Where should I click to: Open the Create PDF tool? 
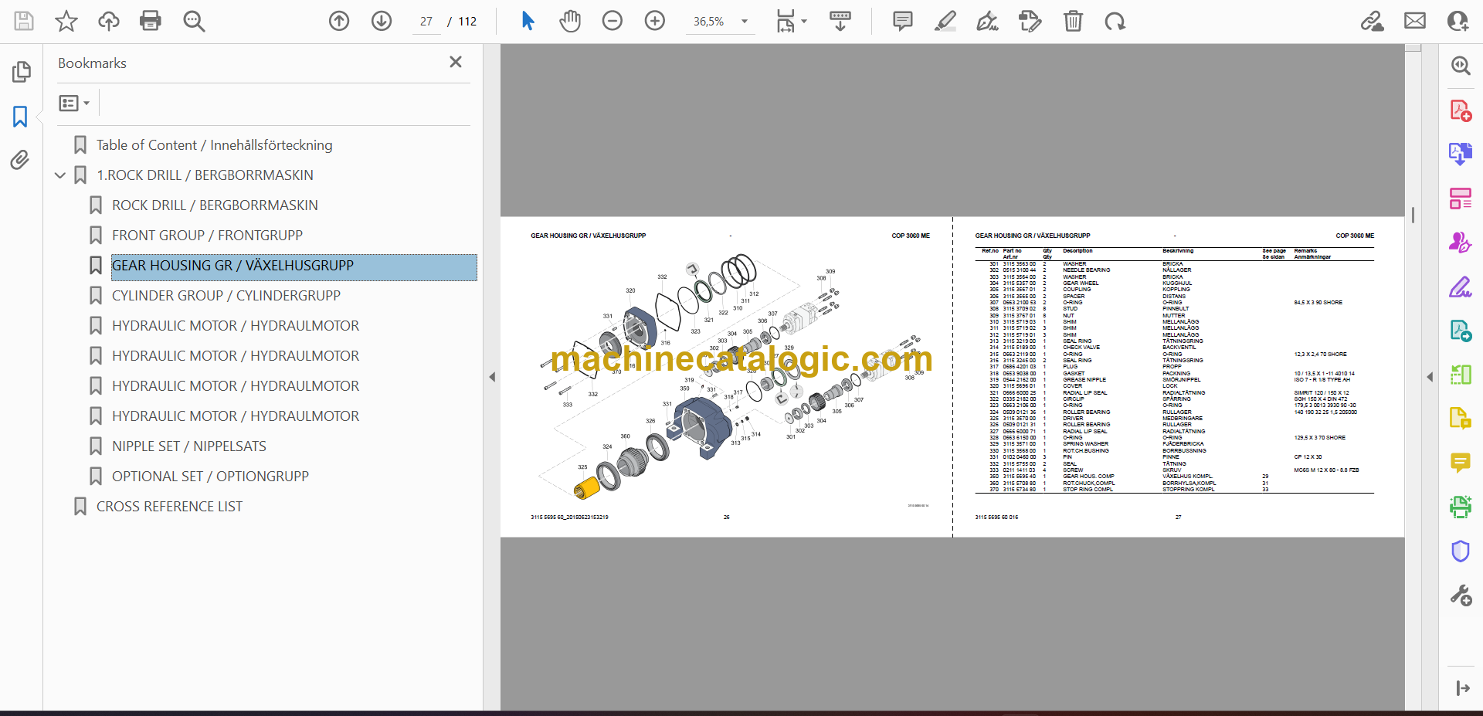click(1460, 110)
